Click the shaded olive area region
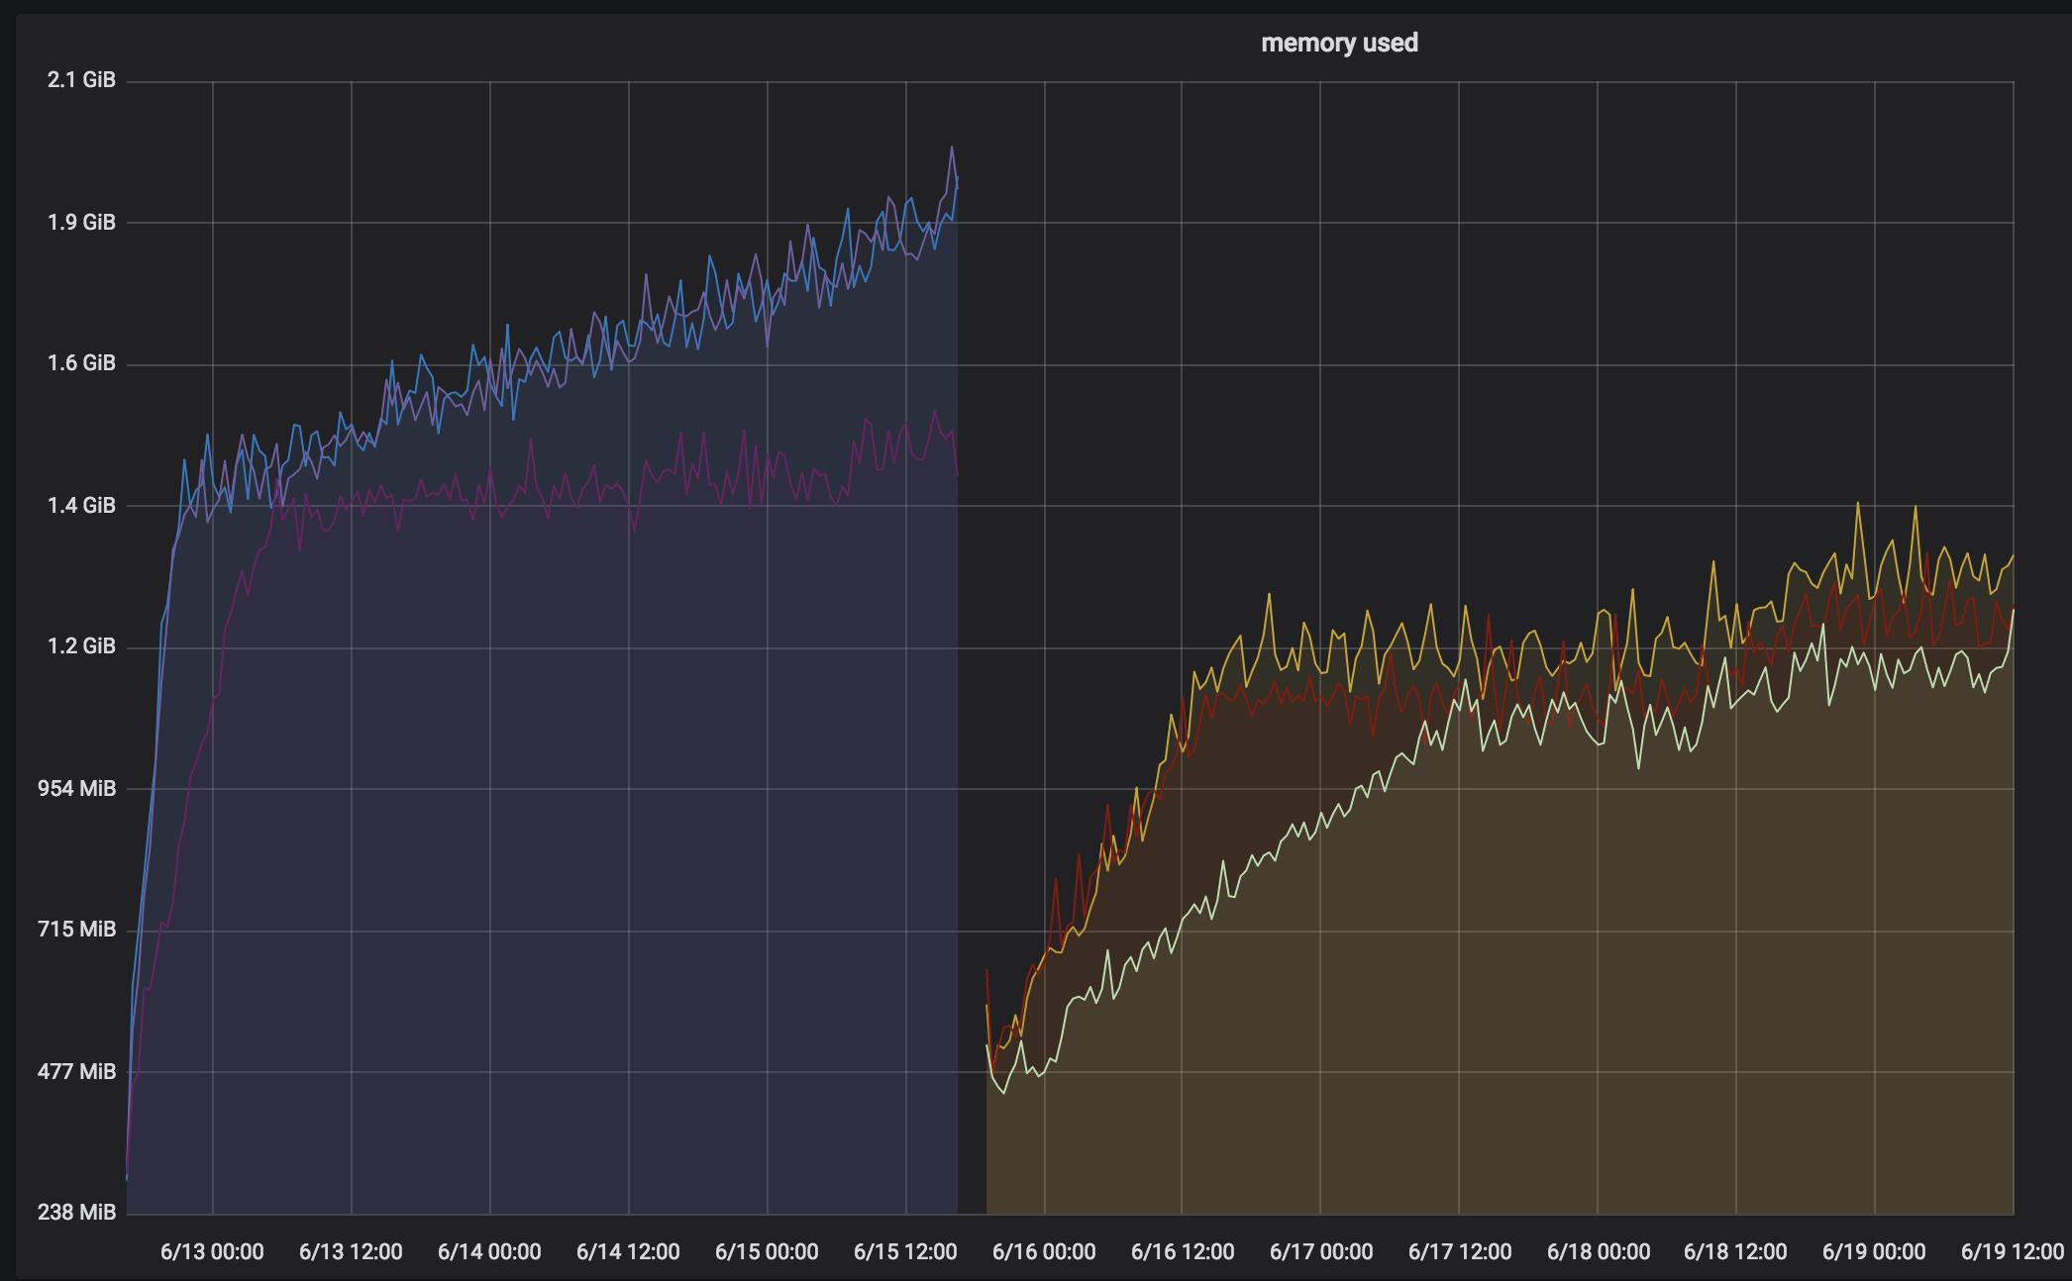This screenshot has width=2072, height=1281. tap(1486, 1039)
